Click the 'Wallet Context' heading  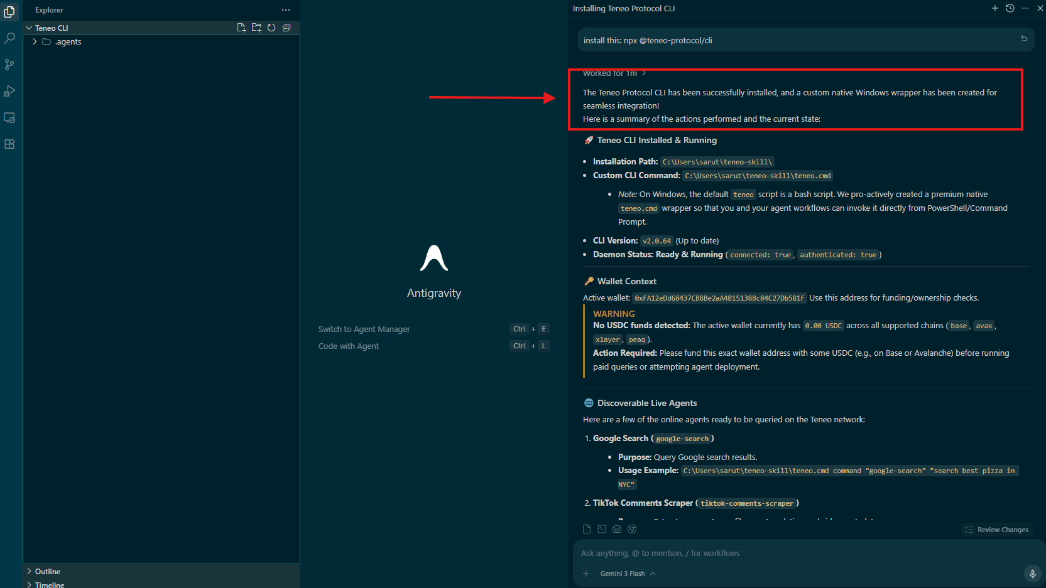tap(627, 282)
